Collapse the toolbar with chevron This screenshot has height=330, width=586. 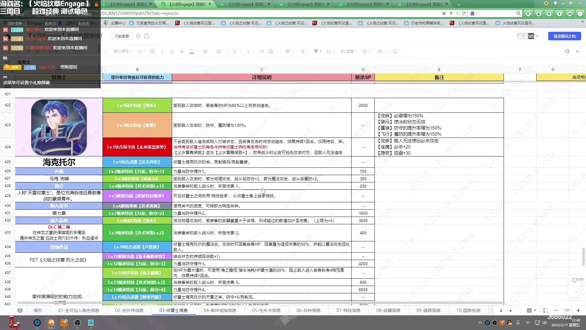pos(577,51)
